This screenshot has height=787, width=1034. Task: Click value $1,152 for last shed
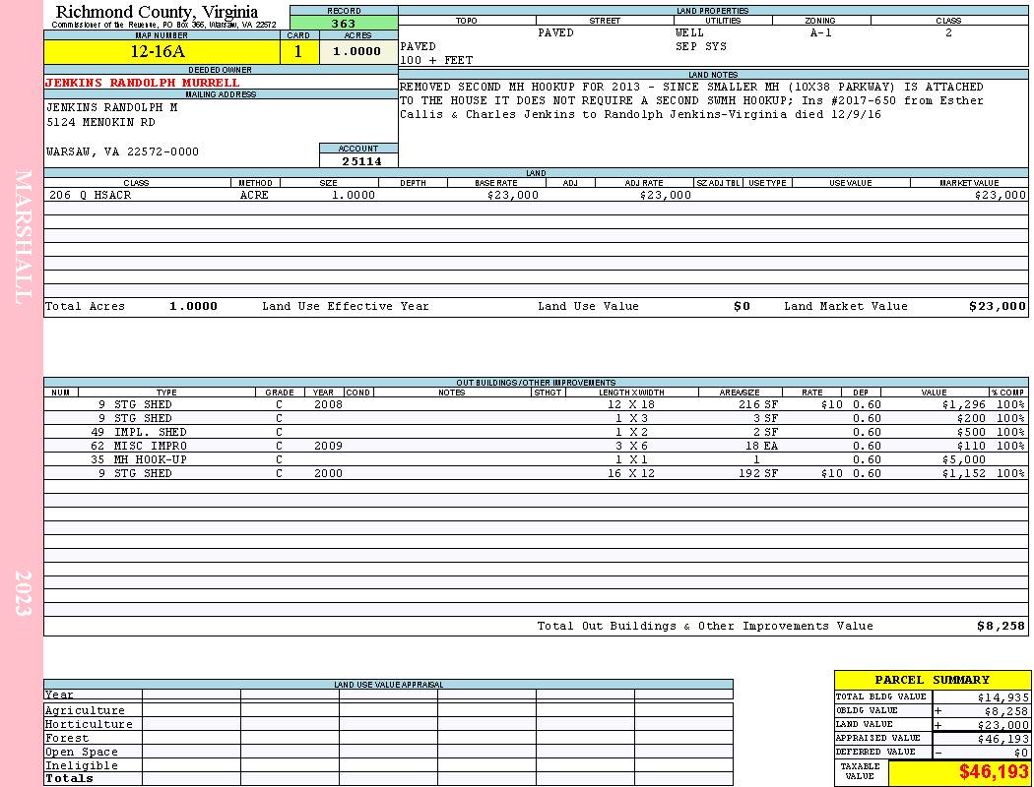pyautogui.click(x=964, y=473)
